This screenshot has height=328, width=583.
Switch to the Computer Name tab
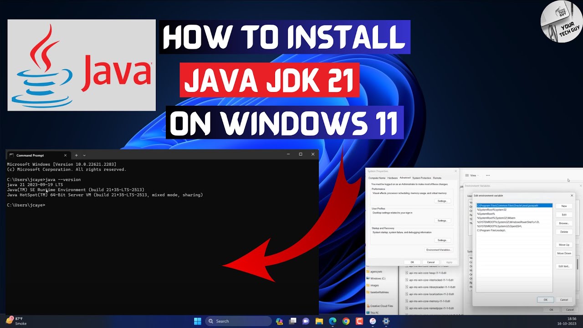377,178
